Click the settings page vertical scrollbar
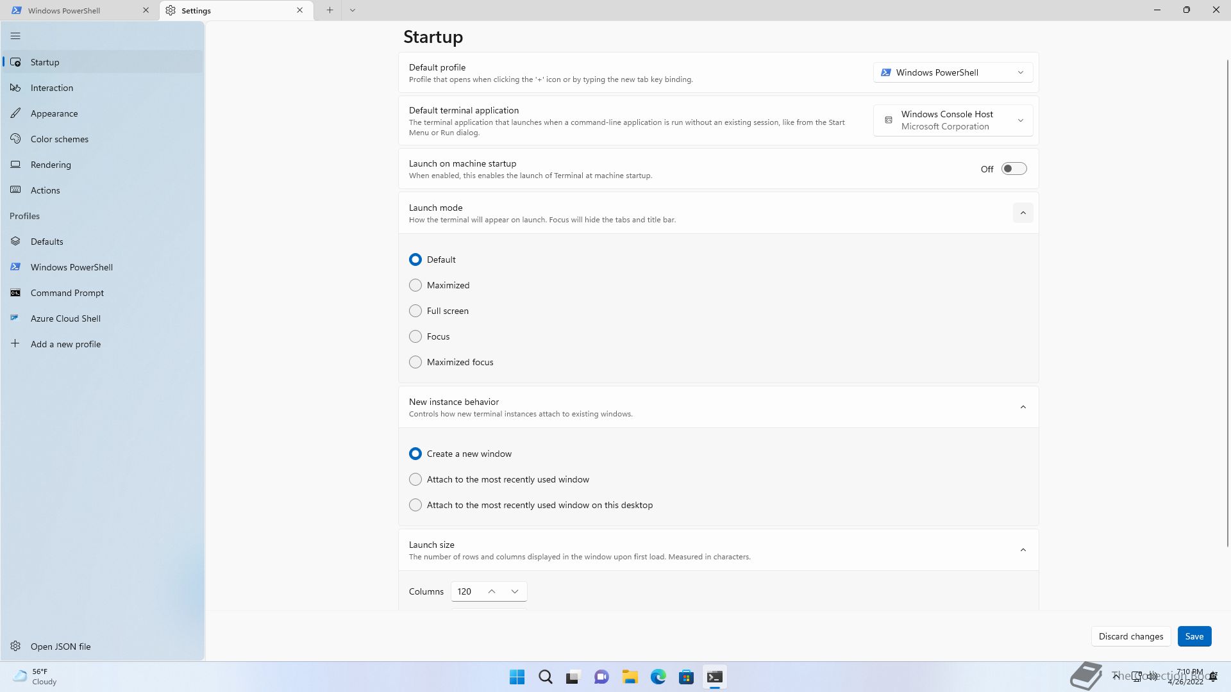Image resolution: width=1231 pixels, height=692 pixels. coord(1228,302)
